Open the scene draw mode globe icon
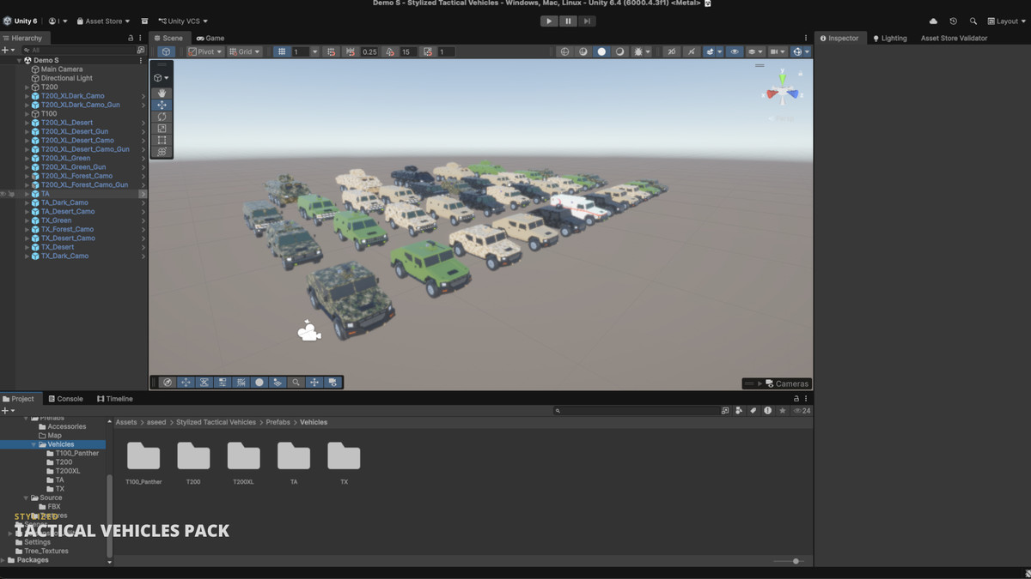 (x=564, y=51)
